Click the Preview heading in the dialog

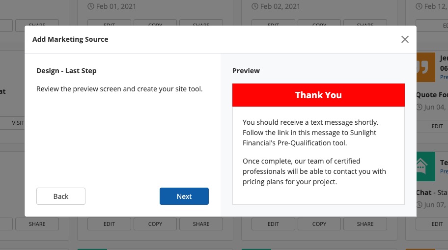pyautogui.click(x=246, y=71)
